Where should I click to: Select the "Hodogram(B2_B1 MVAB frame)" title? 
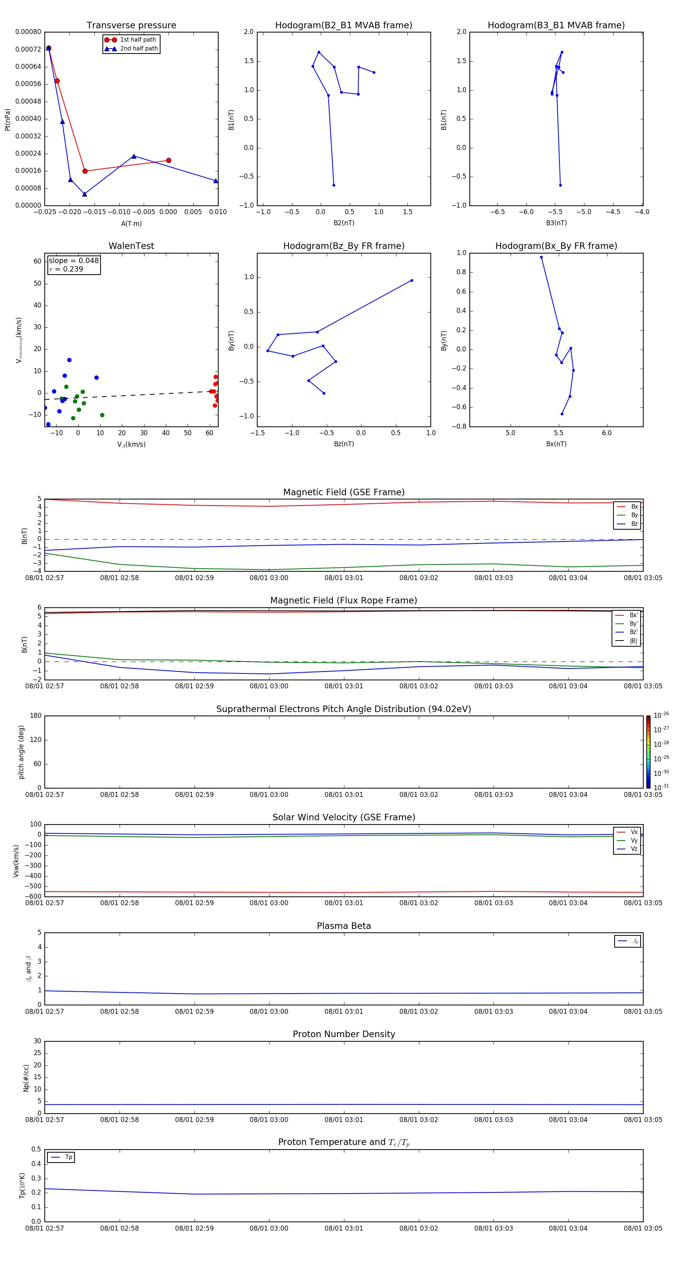pyautogui.click(x=344, y=26)
